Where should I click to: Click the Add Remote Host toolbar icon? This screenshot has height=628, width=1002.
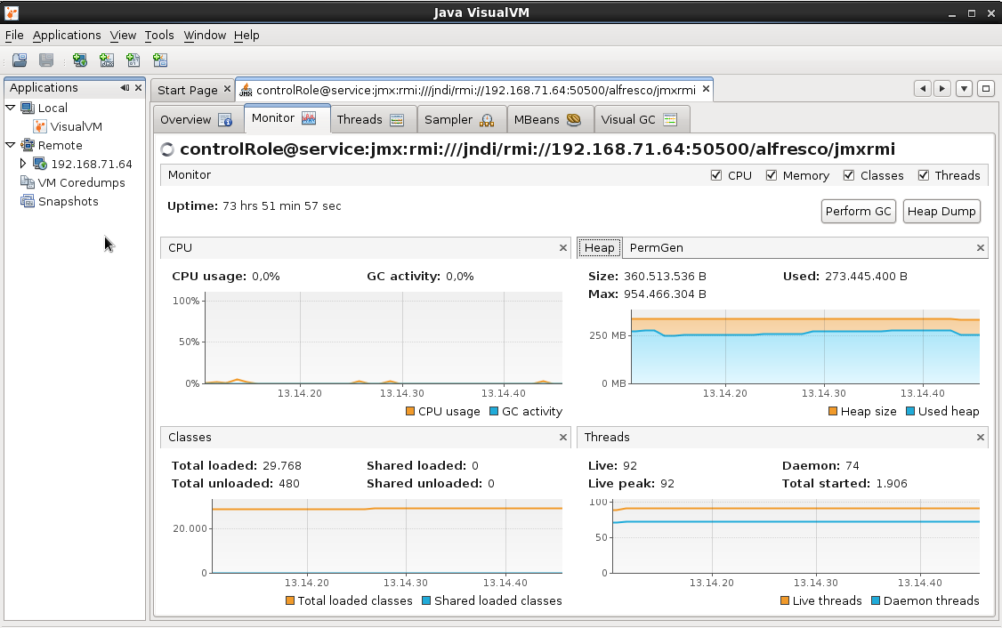click(80, 60)
